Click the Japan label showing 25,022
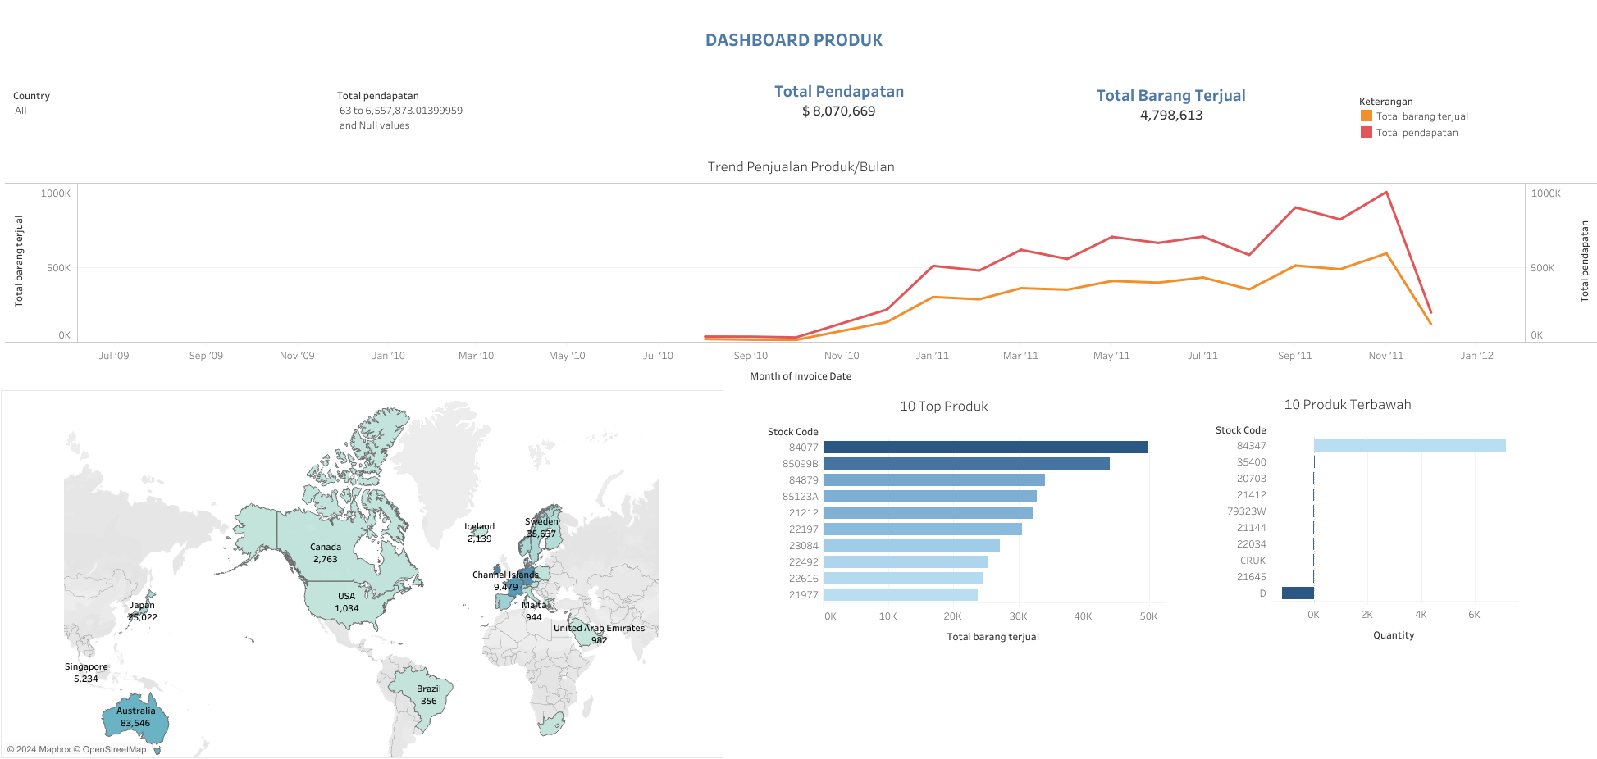Screen dimensions: 1597x759 click(x=143, y=611)
